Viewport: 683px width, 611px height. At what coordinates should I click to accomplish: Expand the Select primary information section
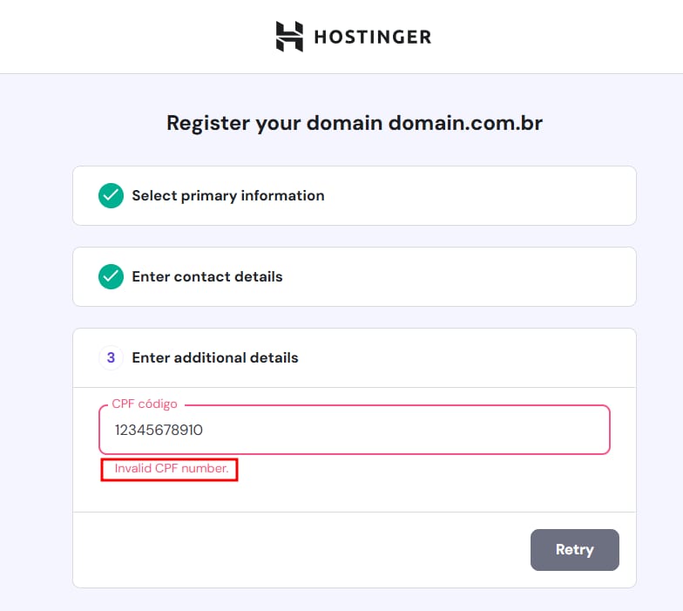tap(228, 196)
